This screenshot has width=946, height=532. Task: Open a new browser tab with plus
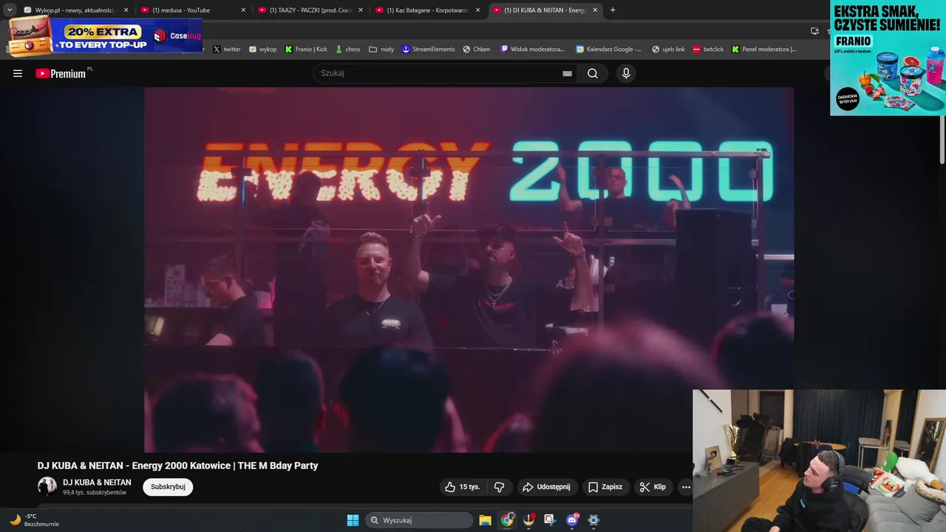point(613,10)
